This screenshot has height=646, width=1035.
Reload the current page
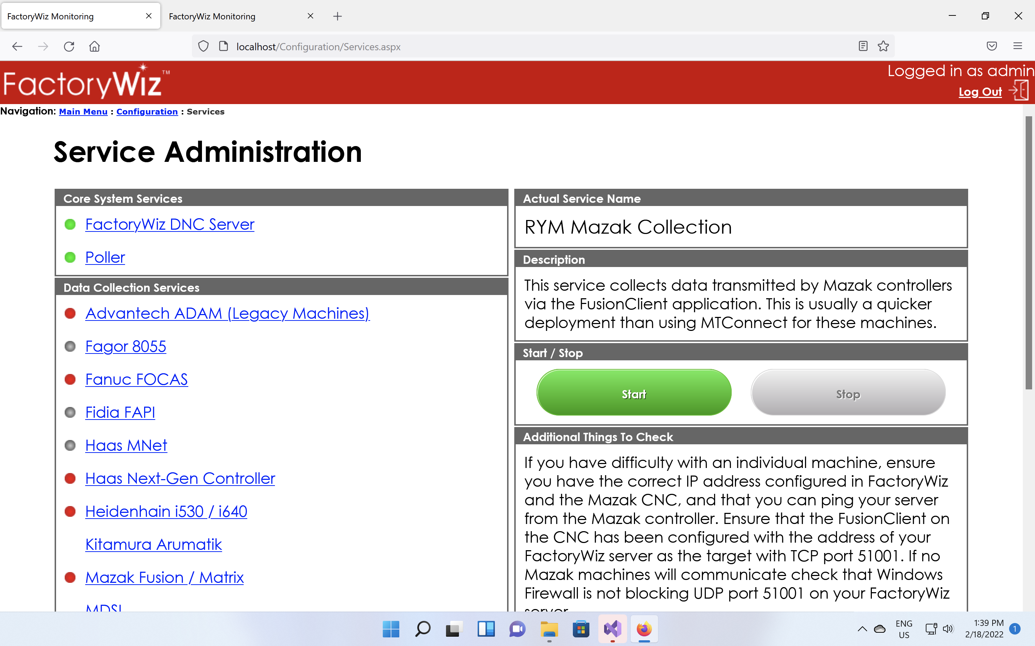point(69,47)
